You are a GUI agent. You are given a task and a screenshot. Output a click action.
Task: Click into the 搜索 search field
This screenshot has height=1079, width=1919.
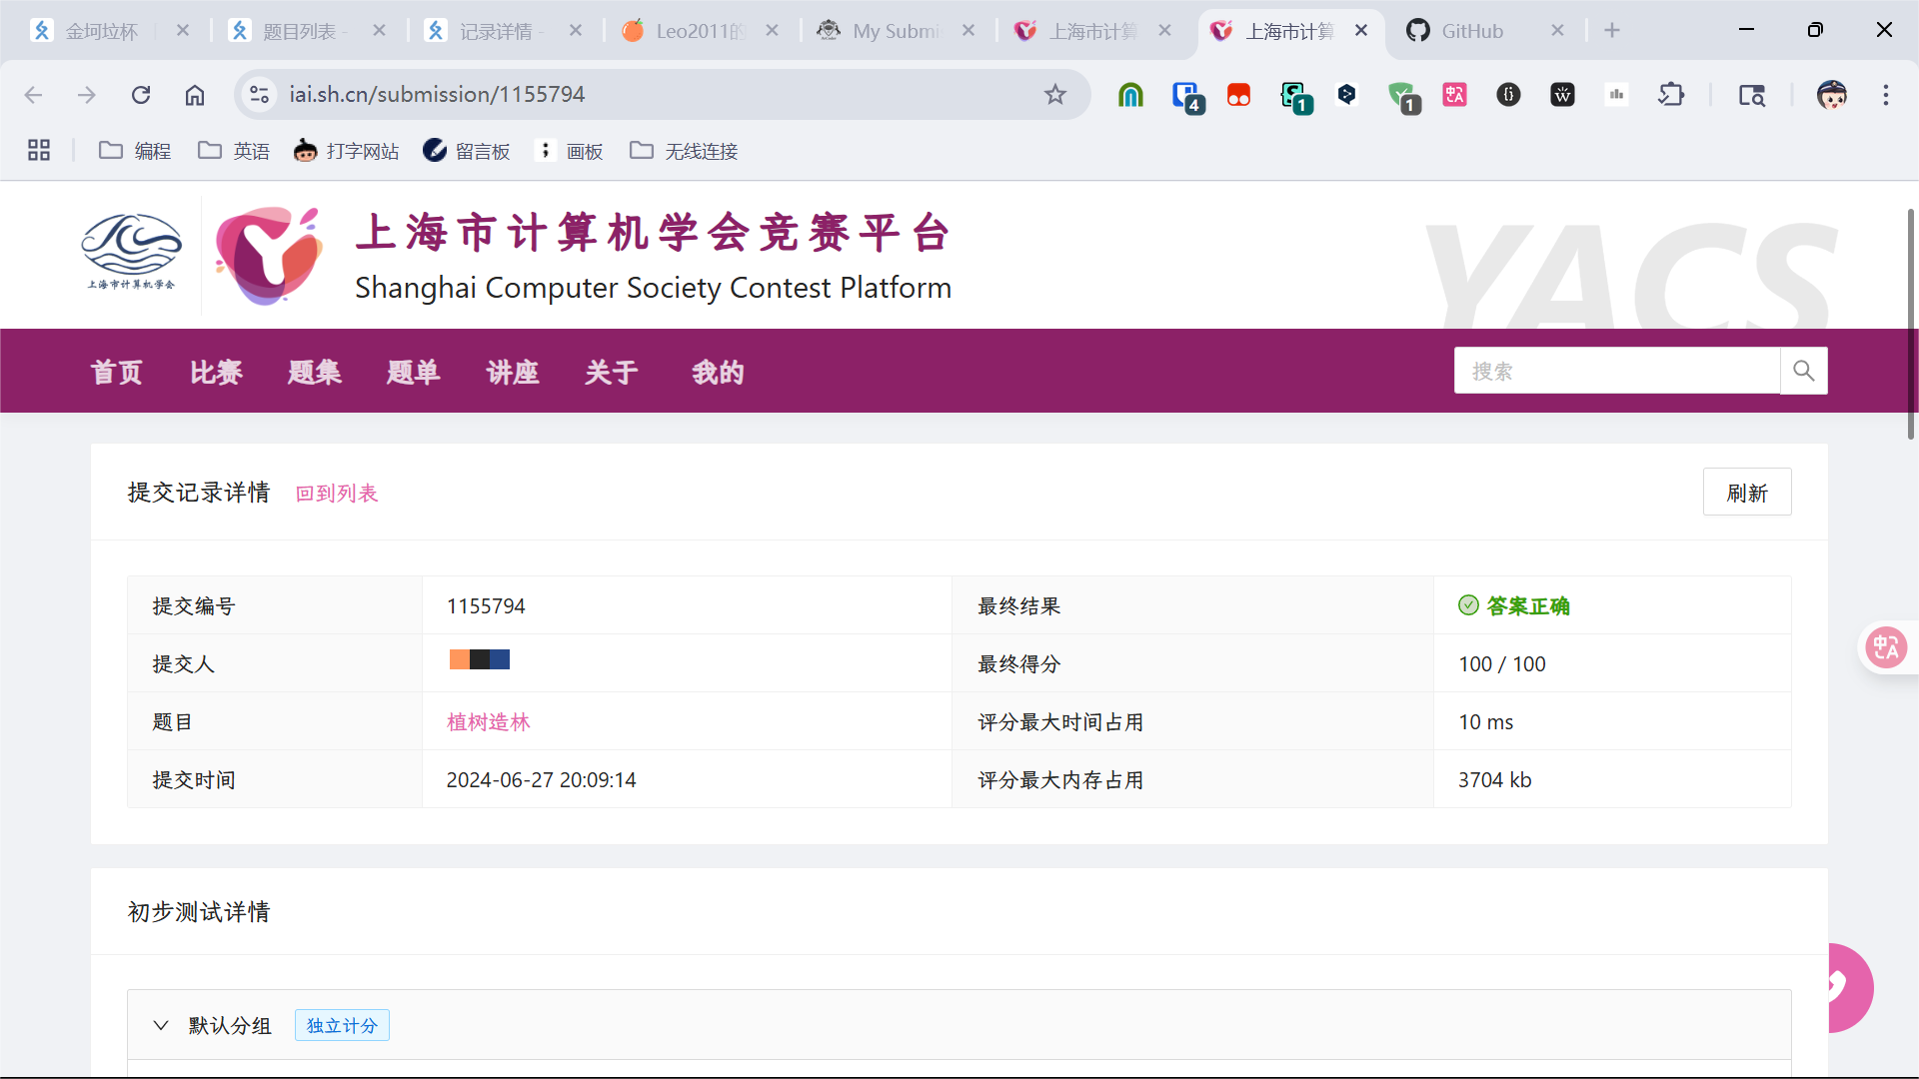coord(1616,371)
